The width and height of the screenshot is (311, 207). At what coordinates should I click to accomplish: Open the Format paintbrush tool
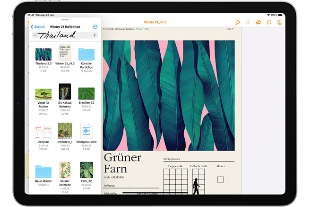[x=237, y=22]
